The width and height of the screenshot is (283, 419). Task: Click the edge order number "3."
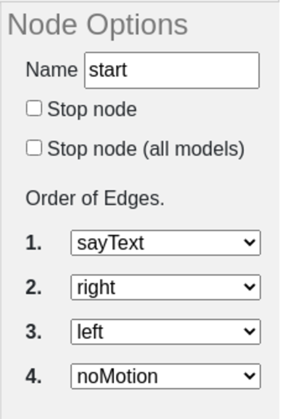pos(34,332)
